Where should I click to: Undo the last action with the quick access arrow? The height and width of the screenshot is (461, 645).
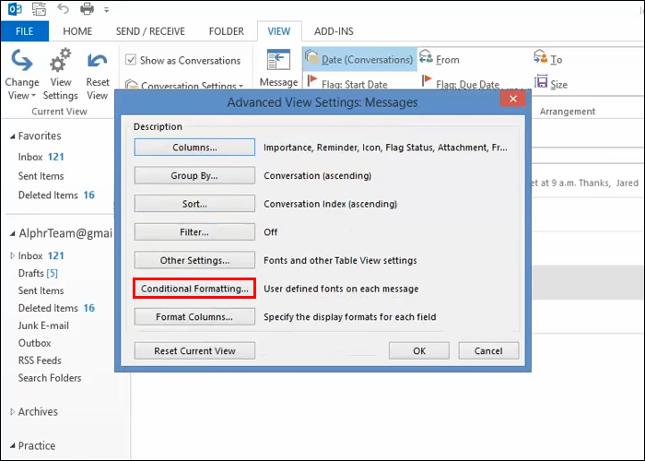pyautogui.click(x=63, y=7)
